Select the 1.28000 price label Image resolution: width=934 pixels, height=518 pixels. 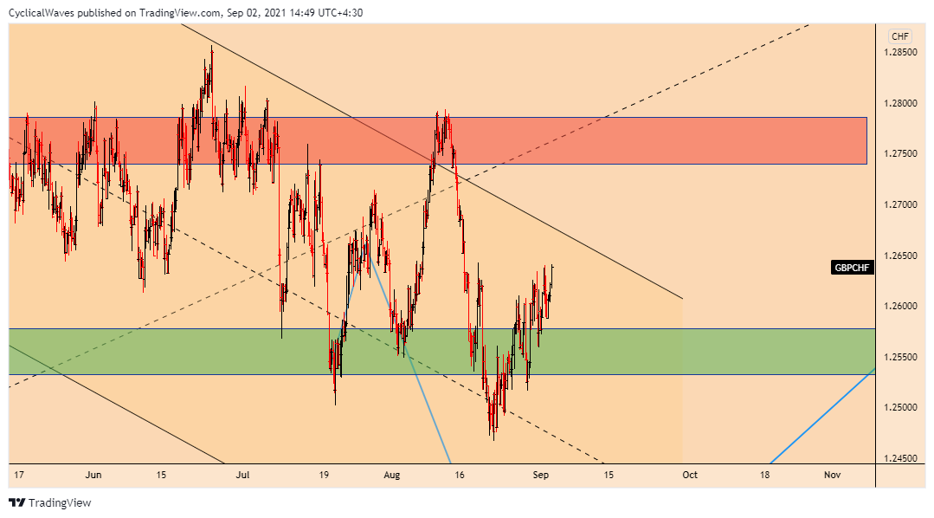(x=900, y=103)
